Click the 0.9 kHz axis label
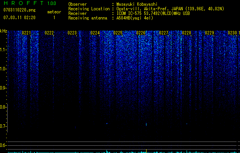The height and width of the screenshot is (153, 240). click(x=3, y=88)
